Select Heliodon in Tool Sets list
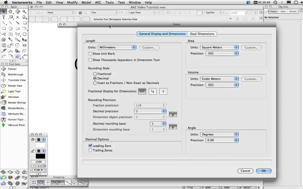The height and width of the screenshot is (189, 303). tap(14, 97)
